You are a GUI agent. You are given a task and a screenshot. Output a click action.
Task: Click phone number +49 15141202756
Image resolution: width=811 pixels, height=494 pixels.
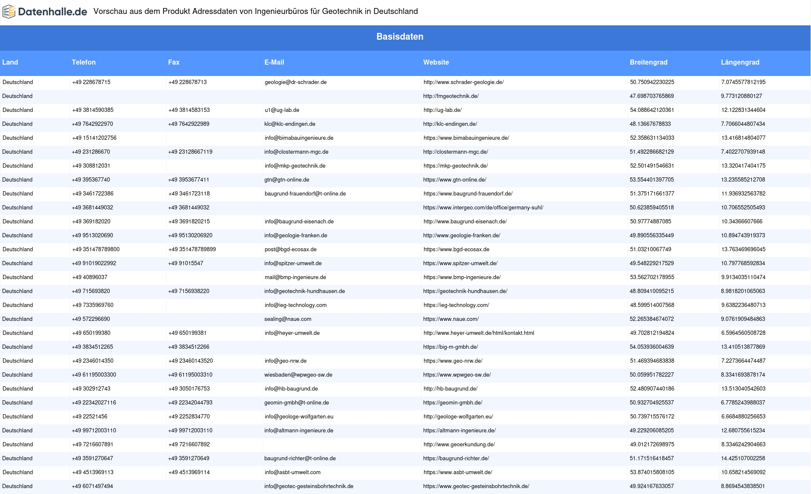tap(94, 138)
